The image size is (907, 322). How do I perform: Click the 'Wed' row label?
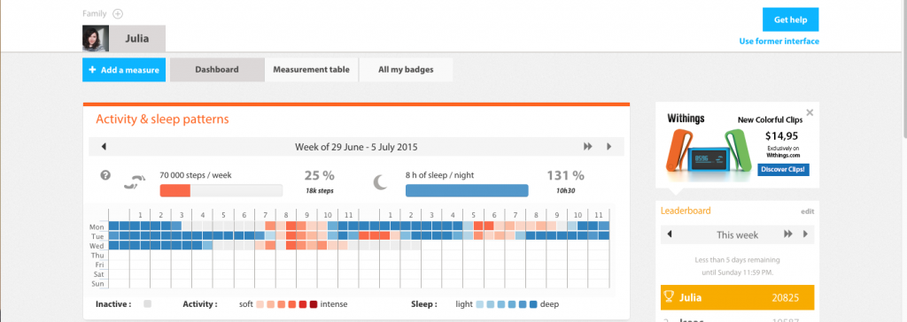point(97,246)
